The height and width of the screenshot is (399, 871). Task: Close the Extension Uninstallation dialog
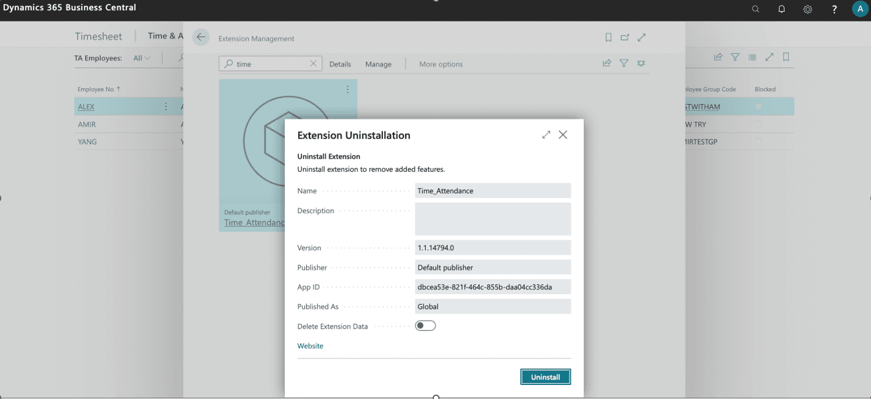563,135
